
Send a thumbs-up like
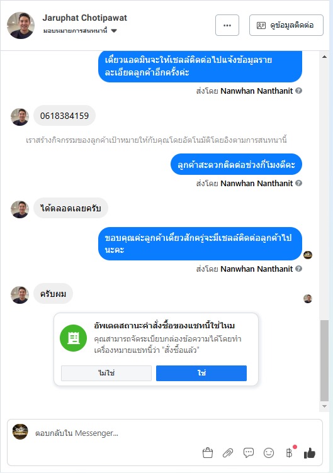[310, 453]
